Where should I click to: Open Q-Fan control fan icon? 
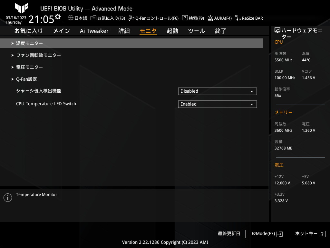(x=131, y=18)
